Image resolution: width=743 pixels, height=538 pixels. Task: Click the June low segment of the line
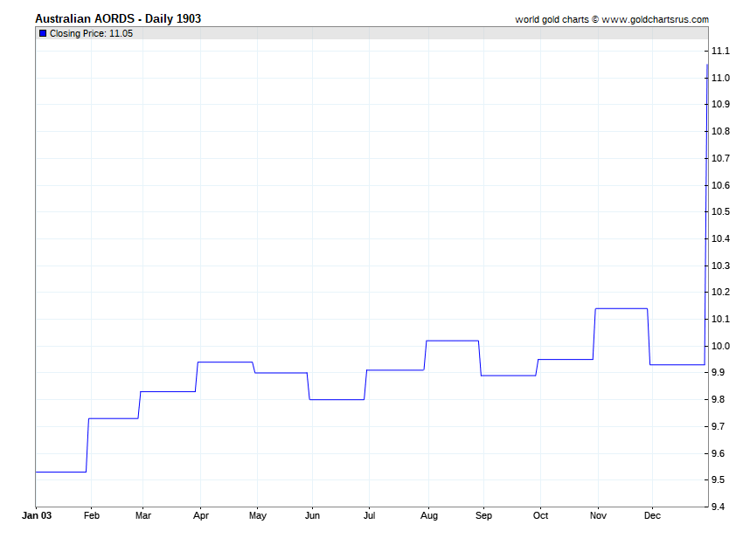pos(337,399)
